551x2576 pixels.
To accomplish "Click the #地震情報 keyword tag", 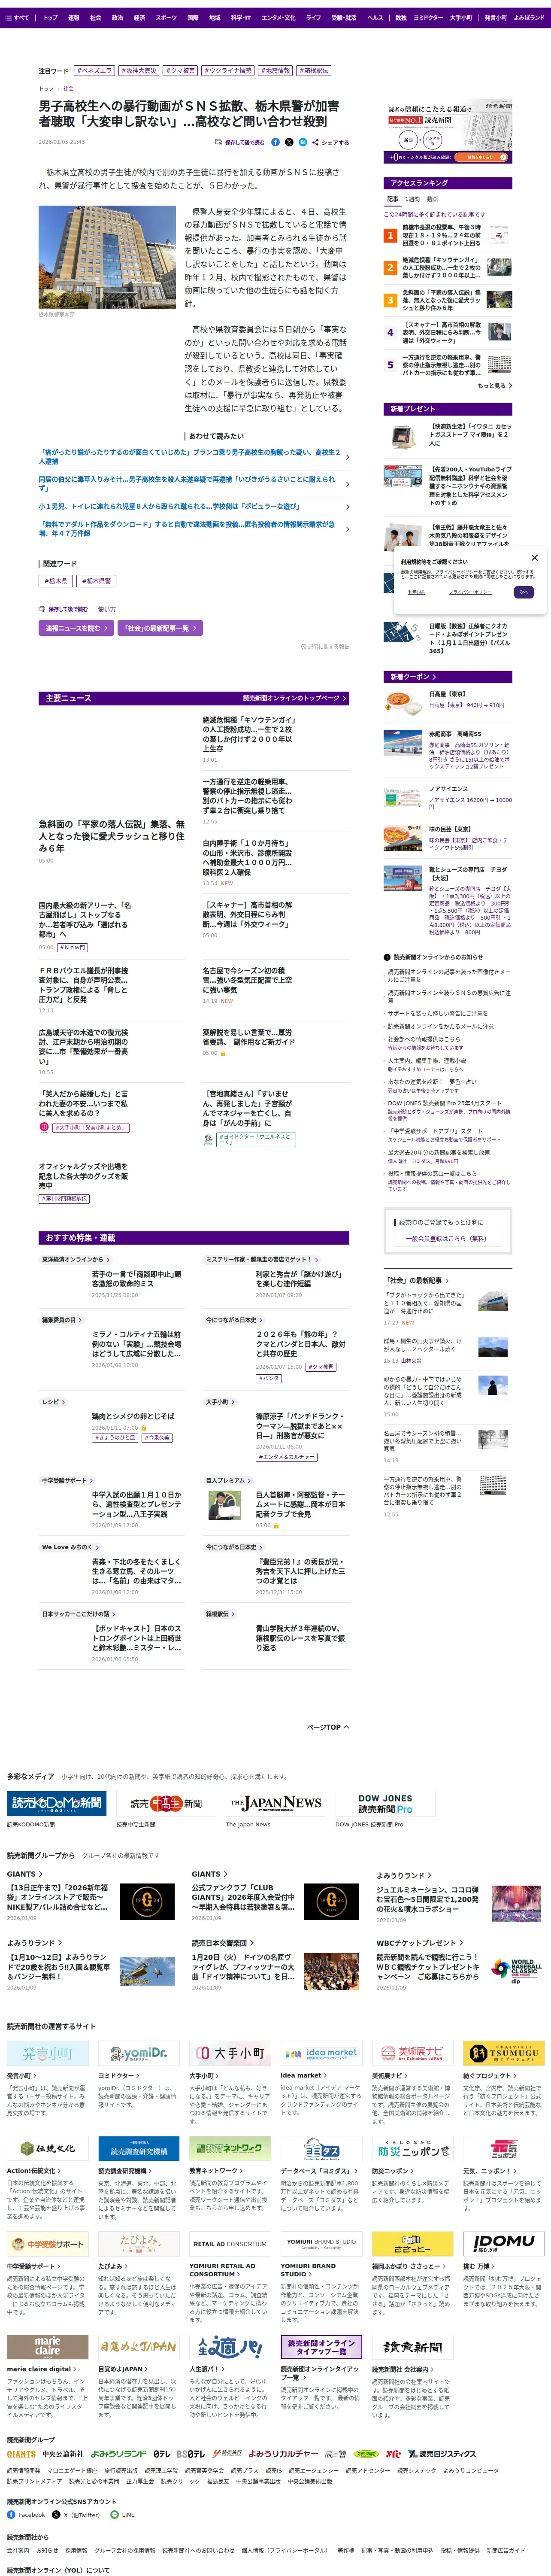I will (276, 71).
